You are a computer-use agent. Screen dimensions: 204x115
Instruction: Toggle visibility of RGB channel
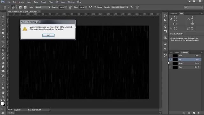[x=171, y=56]
